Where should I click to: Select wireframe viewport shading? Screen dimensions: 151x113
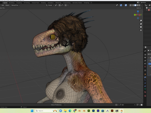click(133, 5)
